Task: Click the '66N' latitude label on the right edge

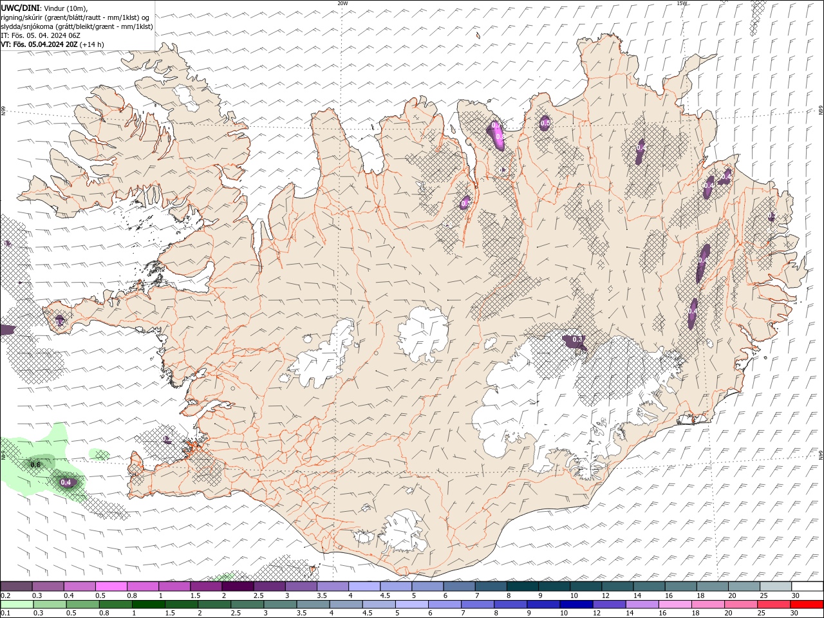Action: coord(821,111)
